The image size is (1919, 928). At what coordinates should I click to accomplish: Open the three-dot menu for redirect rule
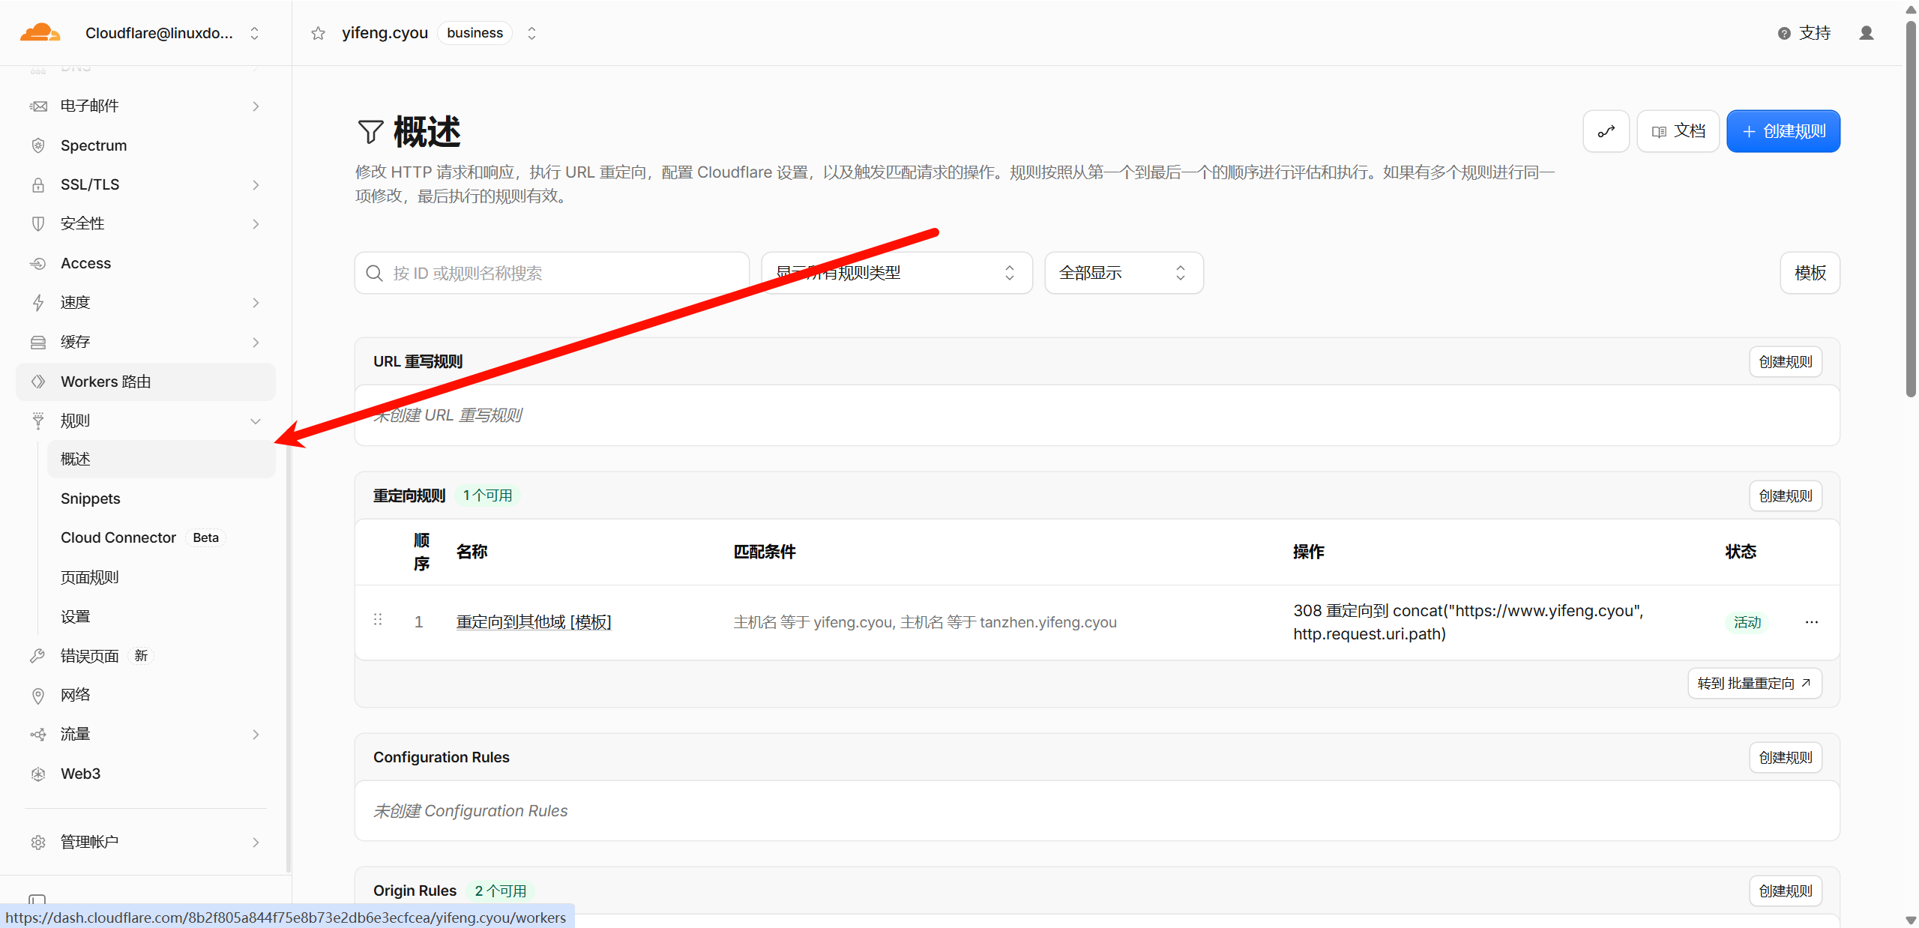point(1812,622)
